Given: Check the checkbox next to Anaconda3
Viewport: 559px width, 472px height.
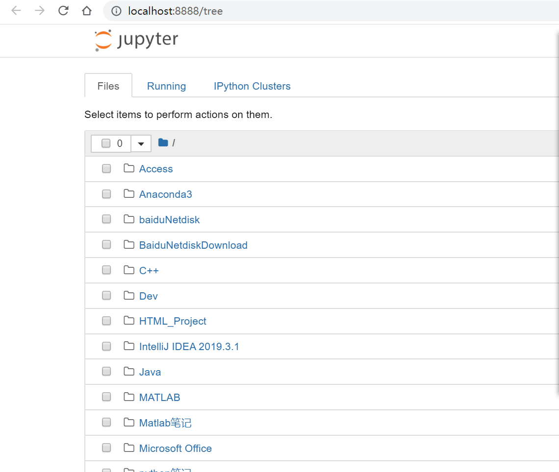Looking at the screenshot, I should pyautogui.click(x=106, y=193).
